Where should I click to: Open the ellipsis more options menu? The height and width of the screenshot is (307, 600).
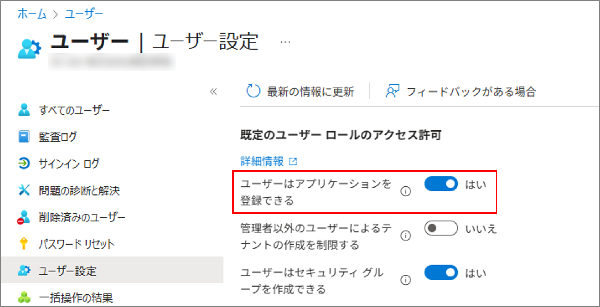pyautogui.click(x=285, y=42)
